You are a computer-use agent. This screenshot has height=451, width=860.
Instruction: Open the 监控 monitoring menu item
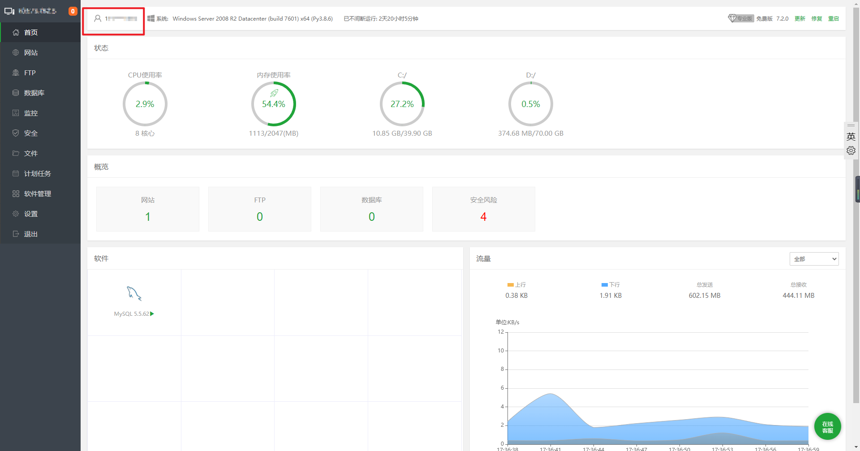(x=40, y=113)
